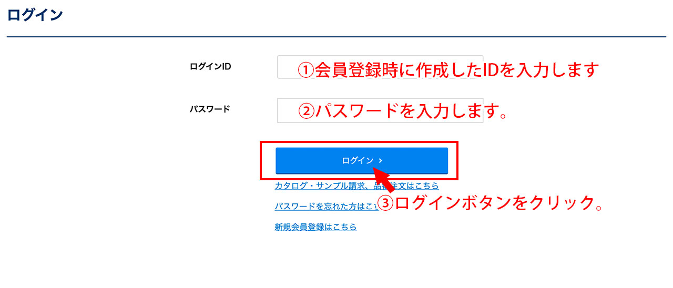
Task: Click the red text パスワードを入力します
Action: pos(405,110)
